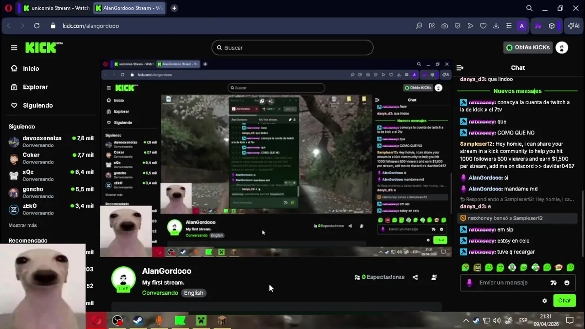Go to Inicio in the sidebar

coord(31,69)
